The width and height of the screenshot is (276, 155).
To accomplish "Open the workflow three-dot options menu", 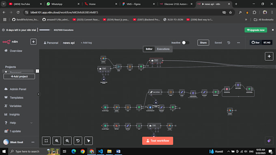I will tap(238, 42).
